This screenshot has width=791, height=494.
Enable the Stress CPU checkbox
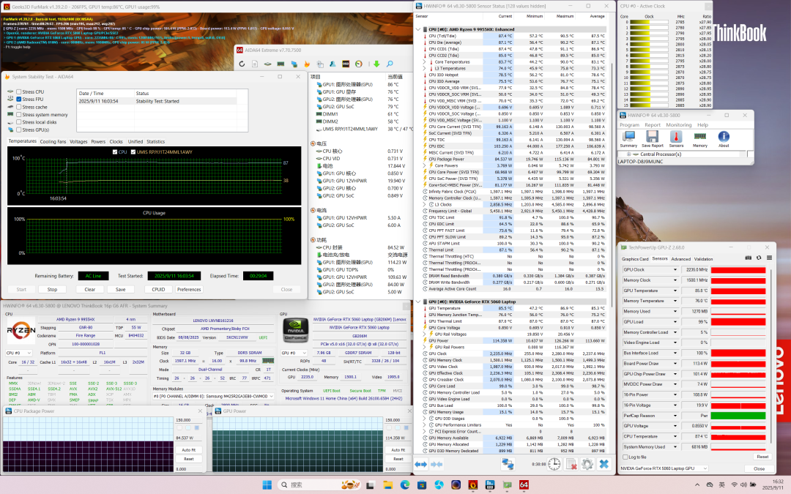click(x=18, y=91)
